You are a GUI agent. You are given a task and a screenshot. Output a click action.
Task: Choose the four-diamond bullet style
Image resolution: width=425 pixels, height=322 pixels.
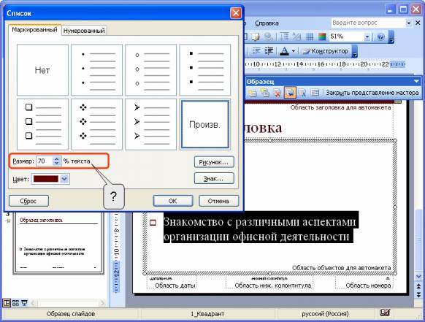point(97,124)
